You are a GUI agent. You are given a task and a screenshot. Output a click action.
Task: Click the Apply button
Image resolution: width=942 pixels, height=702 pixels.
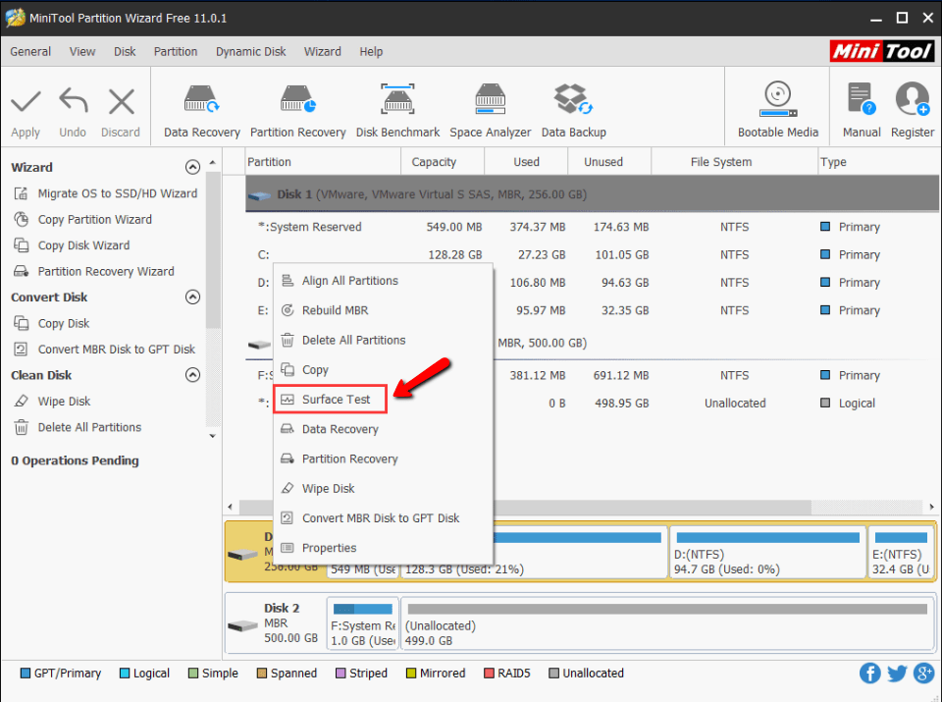tap(26, 106)
